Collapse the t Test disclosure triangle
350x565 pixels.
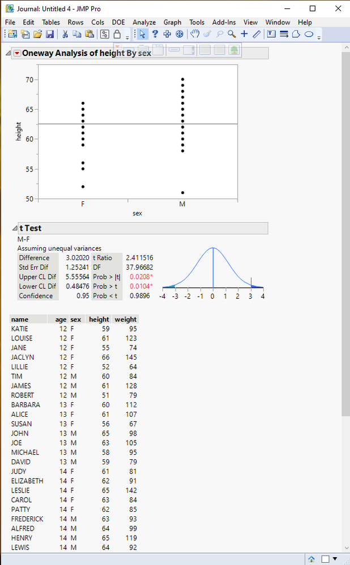(15, 228)
